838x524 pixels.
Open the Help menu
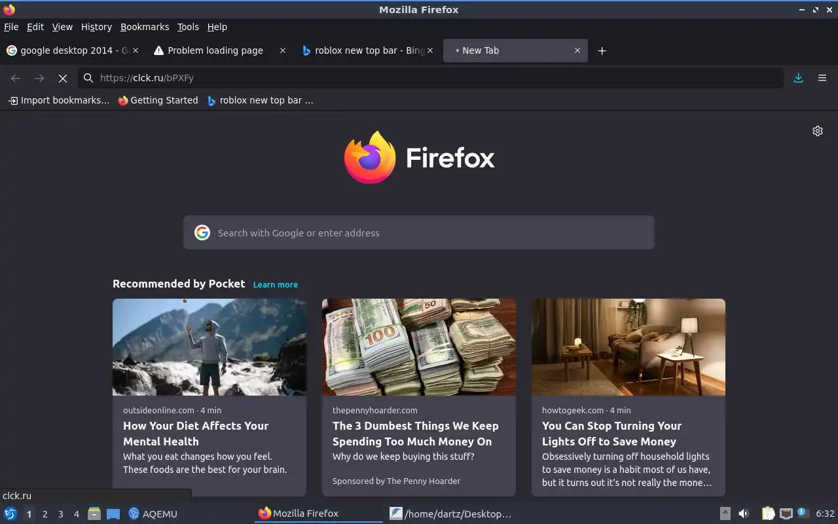point(217,27)
